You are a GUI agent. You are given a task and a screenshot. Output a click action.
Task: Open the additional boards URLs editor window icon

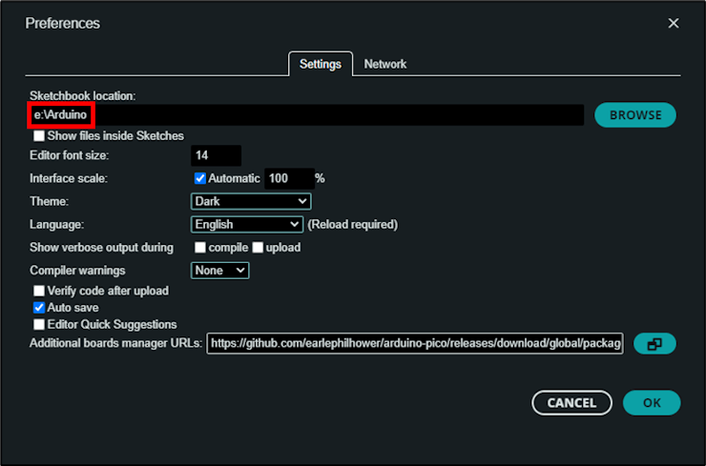click(x=654, y=344)
